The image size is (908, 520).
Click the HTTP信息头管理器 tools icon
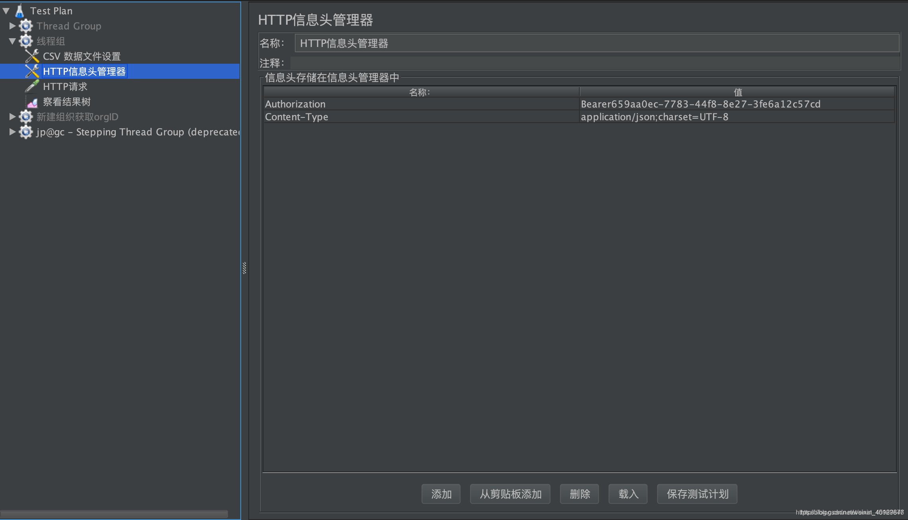pos(32,71)
